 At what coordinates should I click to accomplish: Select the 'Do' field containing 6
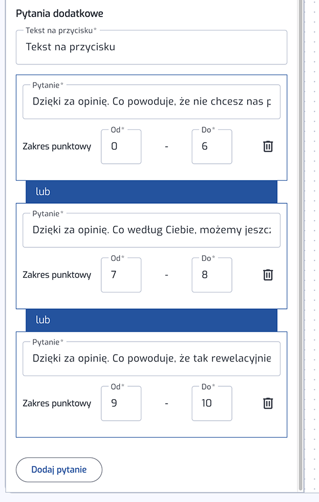tap(212, 147)
